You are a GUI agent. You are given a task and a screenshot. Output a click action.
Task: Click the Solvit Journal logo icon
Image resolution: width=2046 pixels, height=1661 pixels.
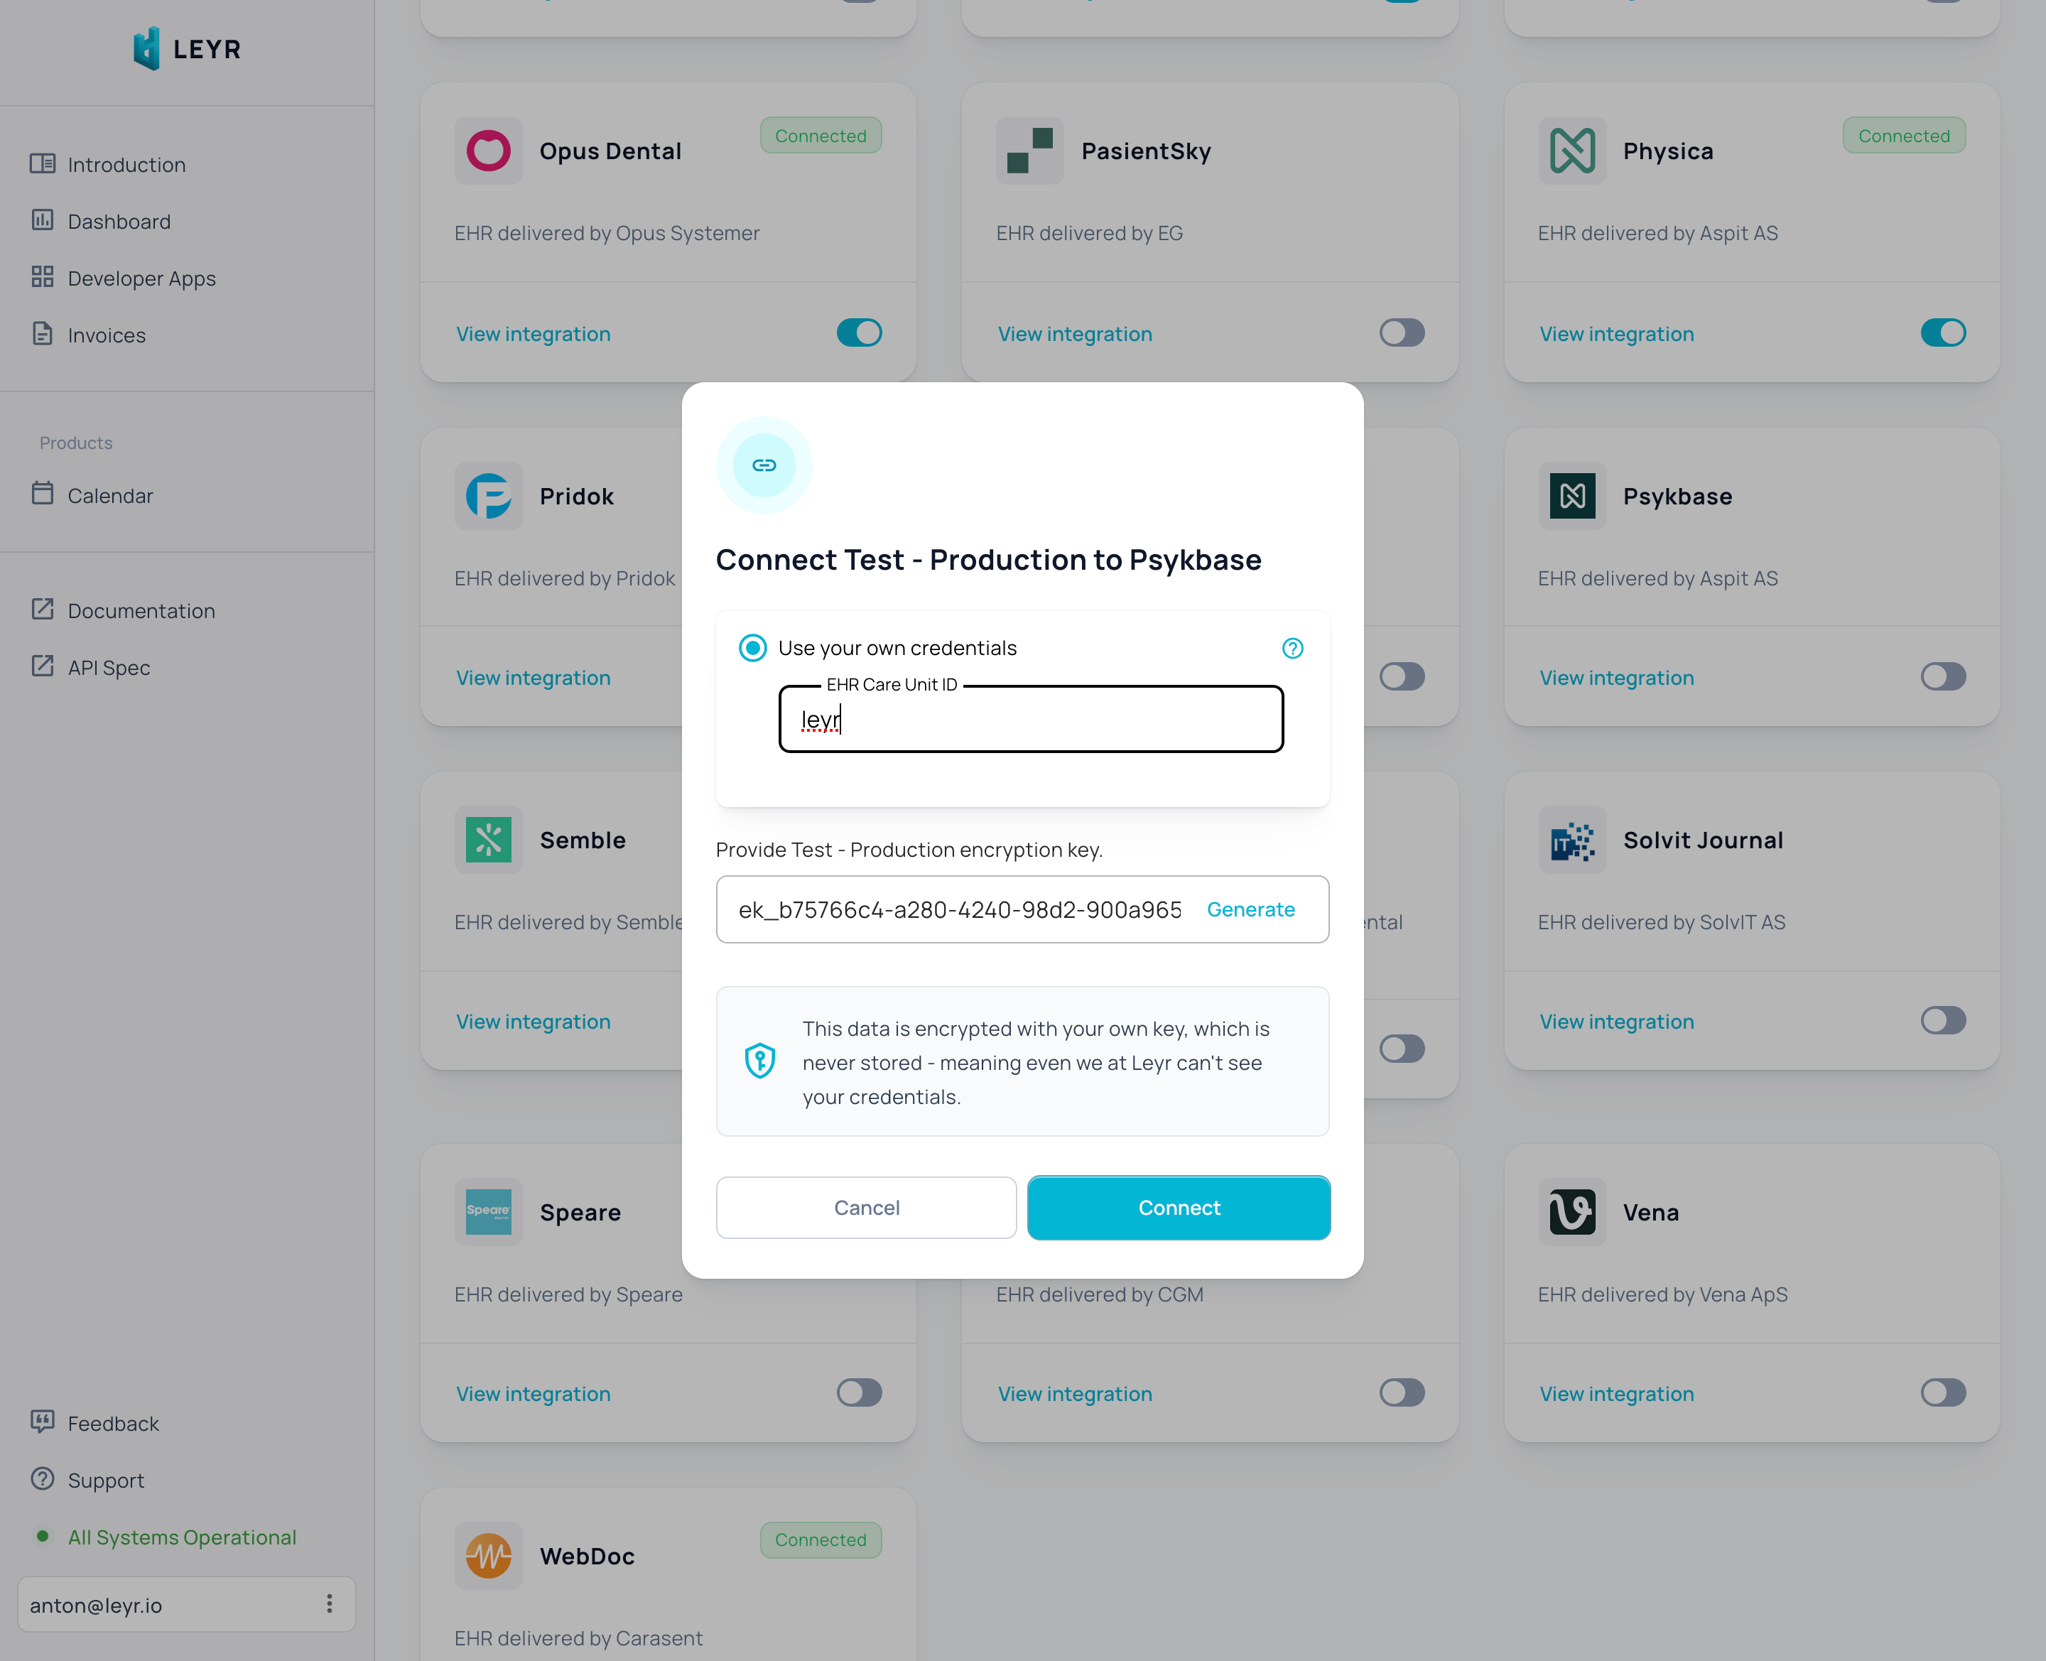pos(1571,840)
